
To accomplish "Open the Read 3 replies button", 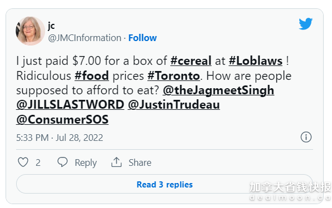I will [x=165, y=184].
